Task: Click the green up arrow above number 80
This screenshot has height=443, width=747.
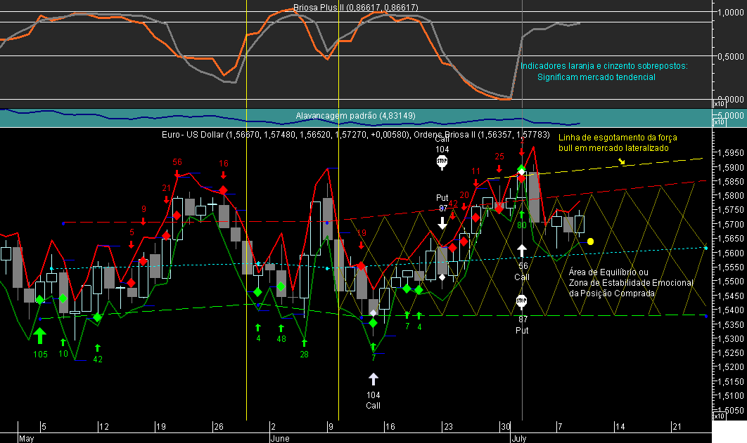Action: [x=522, y=214]
